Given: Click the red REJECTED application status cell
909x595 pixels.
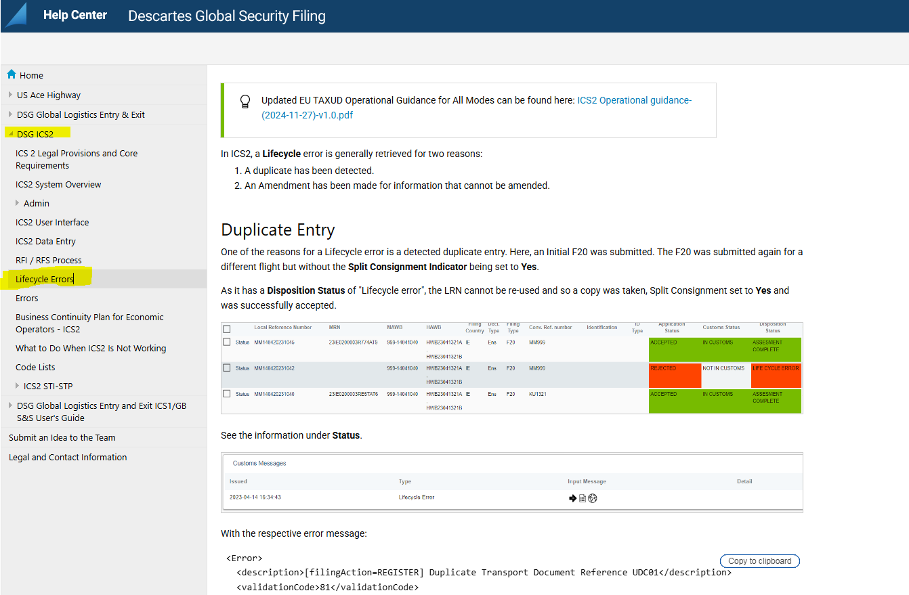Looking at the screenshot, I should (675, 376).
